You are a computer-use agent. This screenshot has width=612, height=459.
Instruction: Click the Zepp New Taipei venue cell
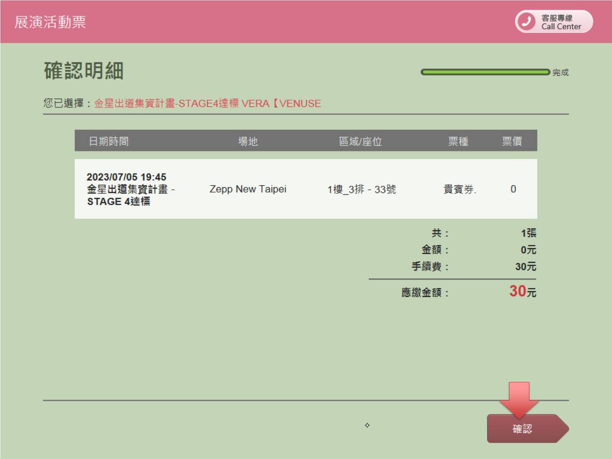click(247, 189)
